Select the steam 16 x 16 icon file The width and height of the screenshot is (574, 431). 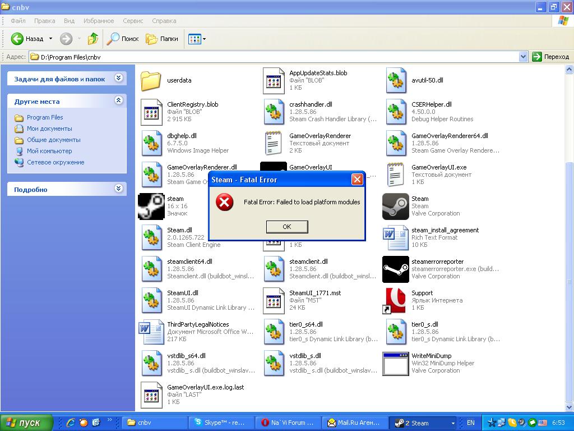click(151, 207)
